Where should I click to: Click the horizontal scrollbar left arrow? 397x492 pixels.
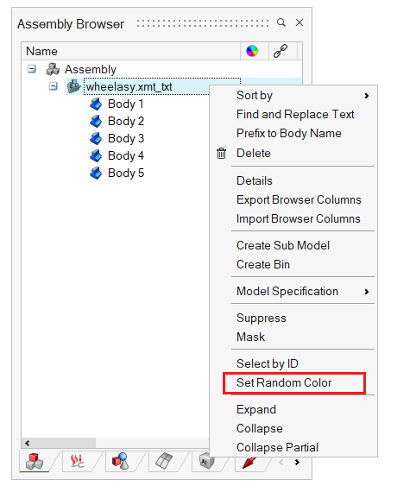tap(28, 443)
